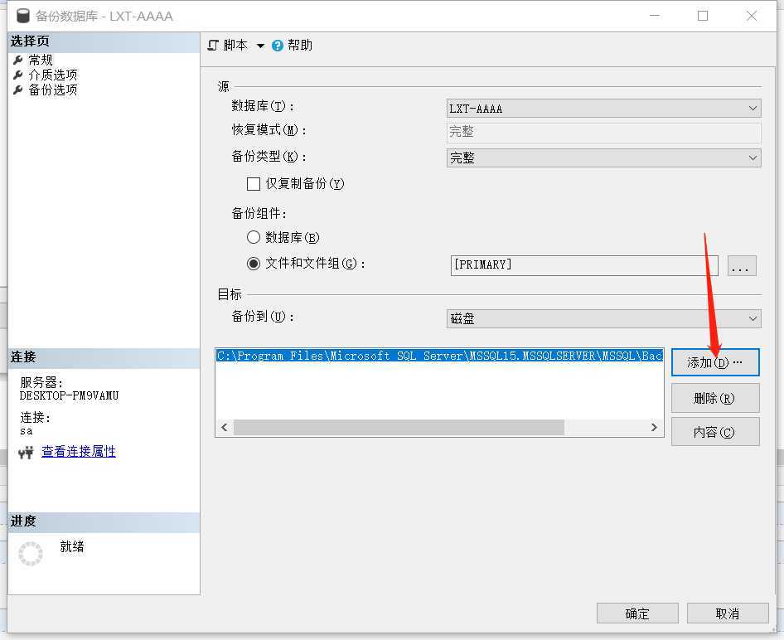Image resolution: width=784 pixels, height=640 pixels.
Task: Click the script scroll icon beside 脚本
Action: pos(213,46)
